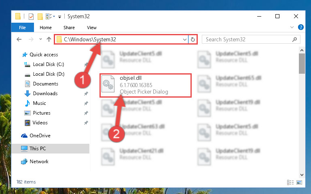Click the Downloads blue arrow icon
Image resolution: width=311 pixels, height=194 pixels.
point(28,94)
